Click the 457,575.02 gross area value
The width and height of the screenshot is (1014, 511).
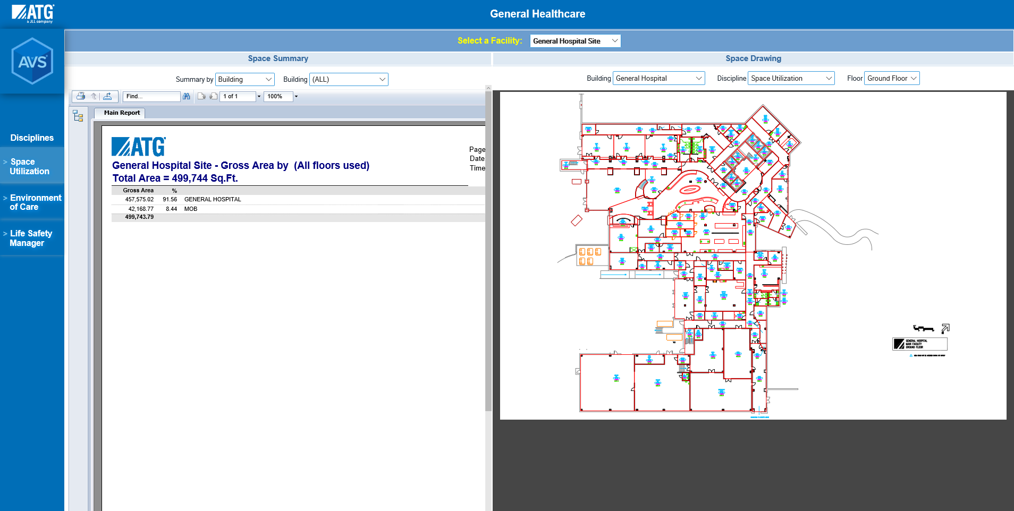(139, 200)
